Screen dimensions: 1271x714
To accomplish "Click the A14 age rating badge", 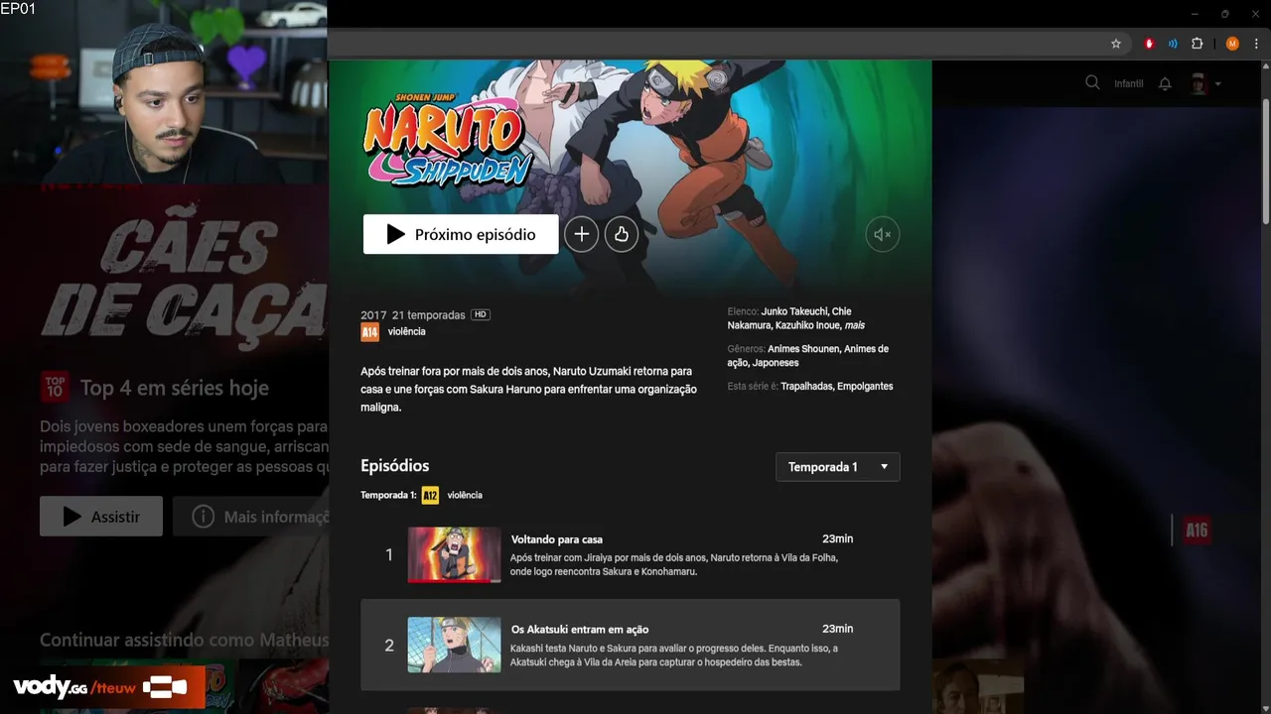I will (369, 332).
